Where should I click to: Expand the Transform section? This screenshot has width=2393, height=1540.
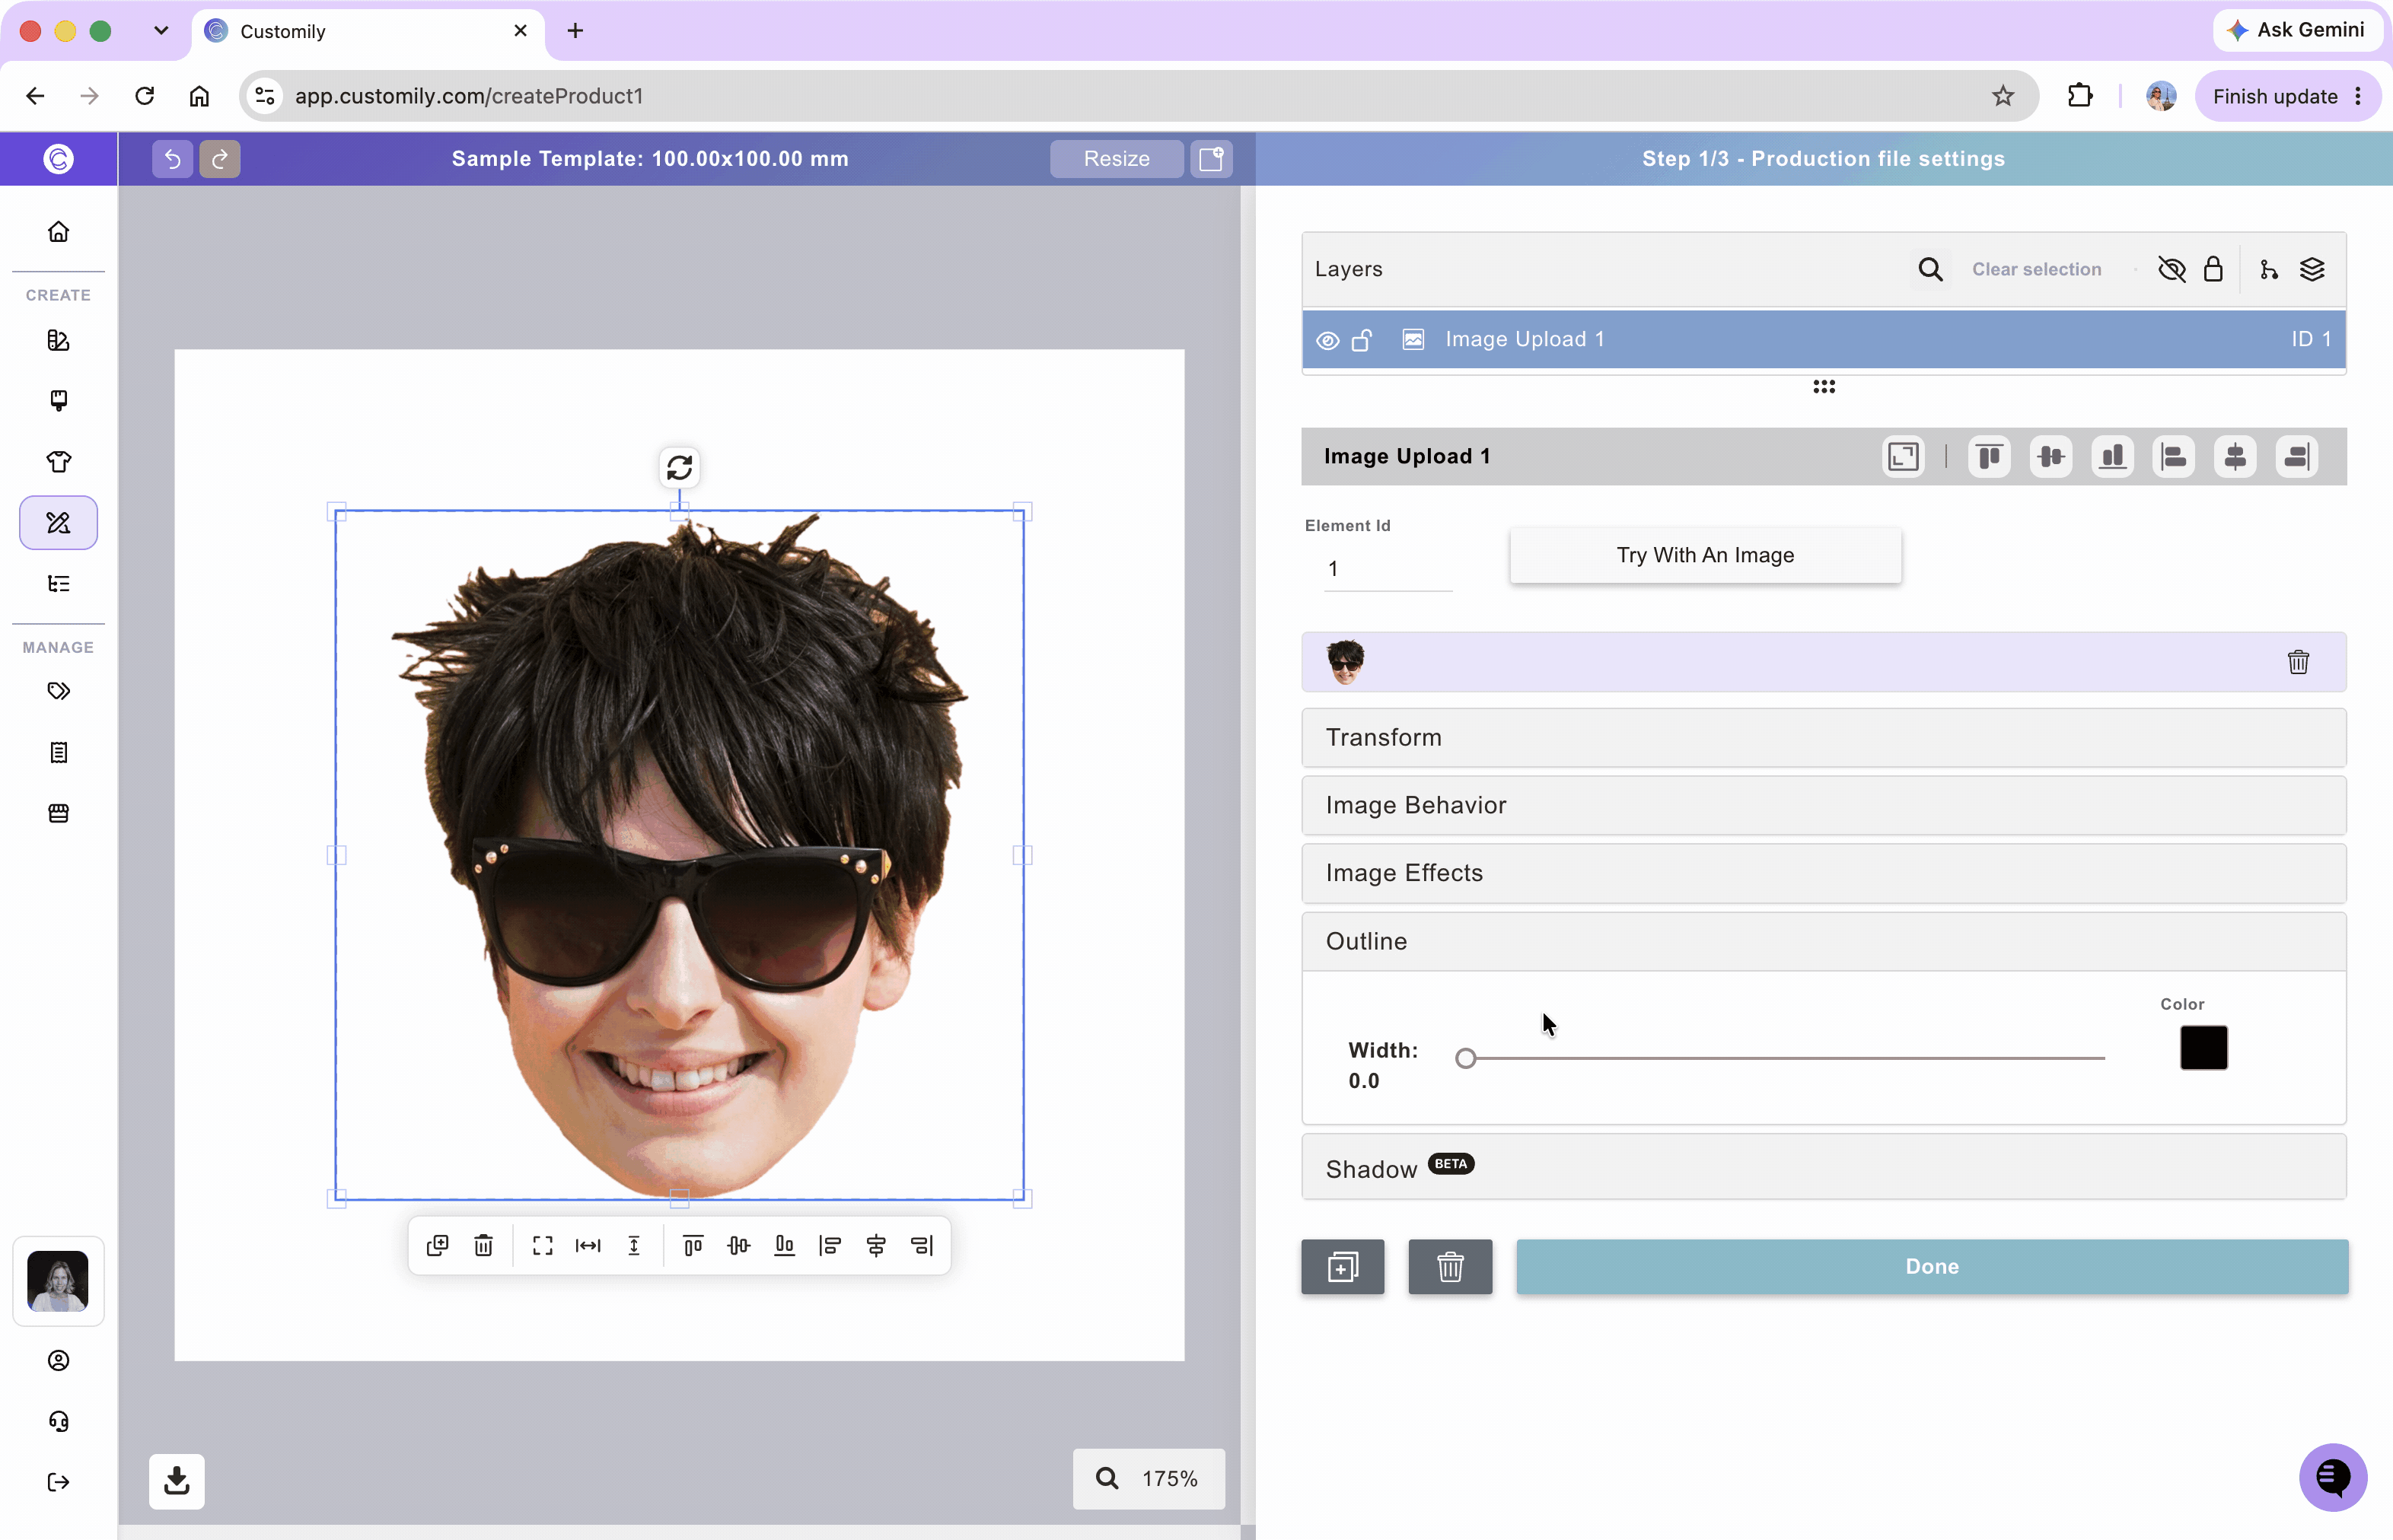coord(1823,738)
